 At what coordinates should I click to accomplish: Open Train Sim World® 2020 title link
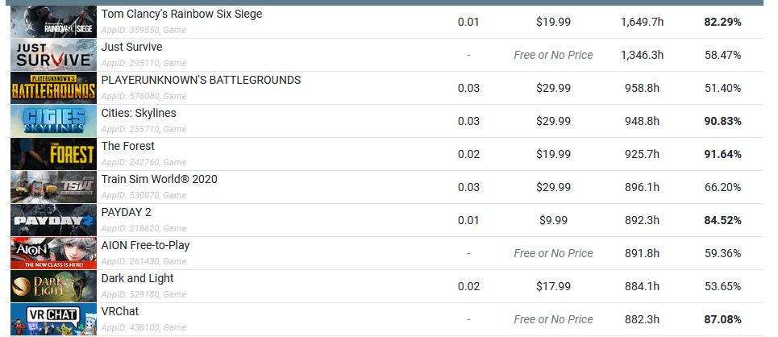[x=159, y=180]
